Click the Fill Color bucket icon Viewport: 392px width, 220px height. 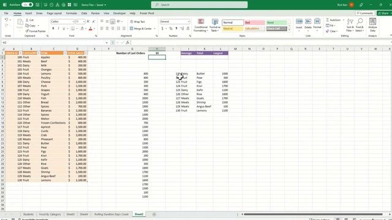[x=82, y=29]
